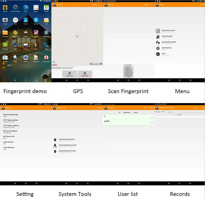Zoom in on the GPS map
The width and height of the screenshot is (205, 200).
click(x=101, y=64)
